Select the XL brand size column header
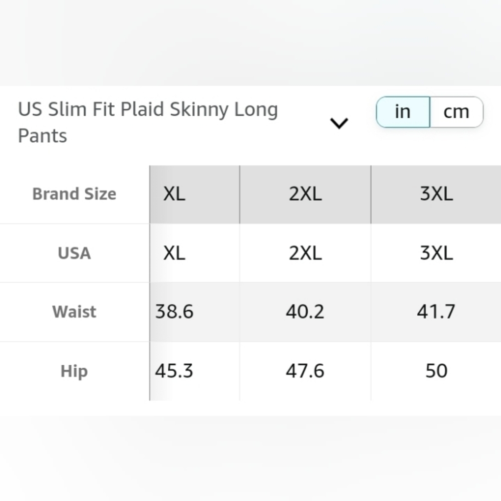The width and height of the screenshot is (501, 501). click(x=174, y=194)
